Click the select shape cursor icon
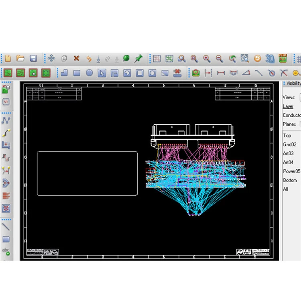The width and height of the screenshot is (301, 301). tap(102, 73)
